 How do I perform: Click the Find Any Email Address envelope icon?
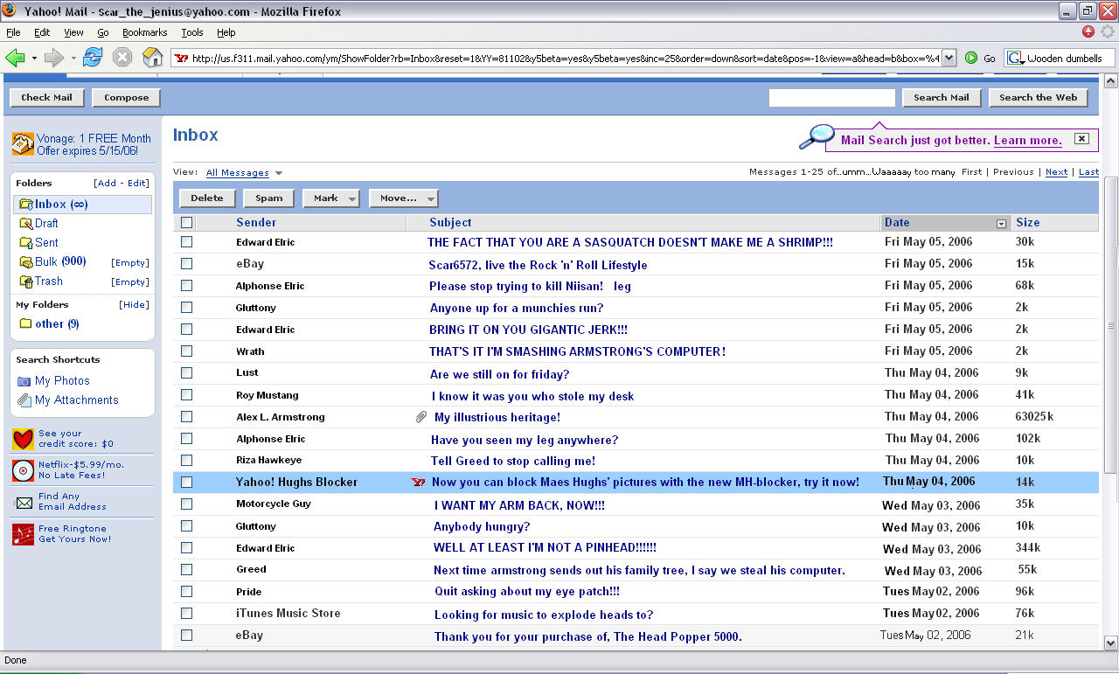[24, 502]
